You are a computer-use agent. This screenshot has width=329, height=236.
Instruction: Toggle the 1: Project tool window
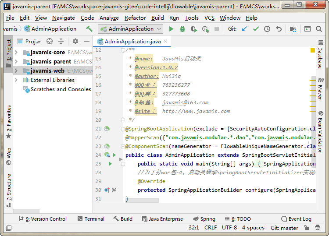click(x=9, y=53)
